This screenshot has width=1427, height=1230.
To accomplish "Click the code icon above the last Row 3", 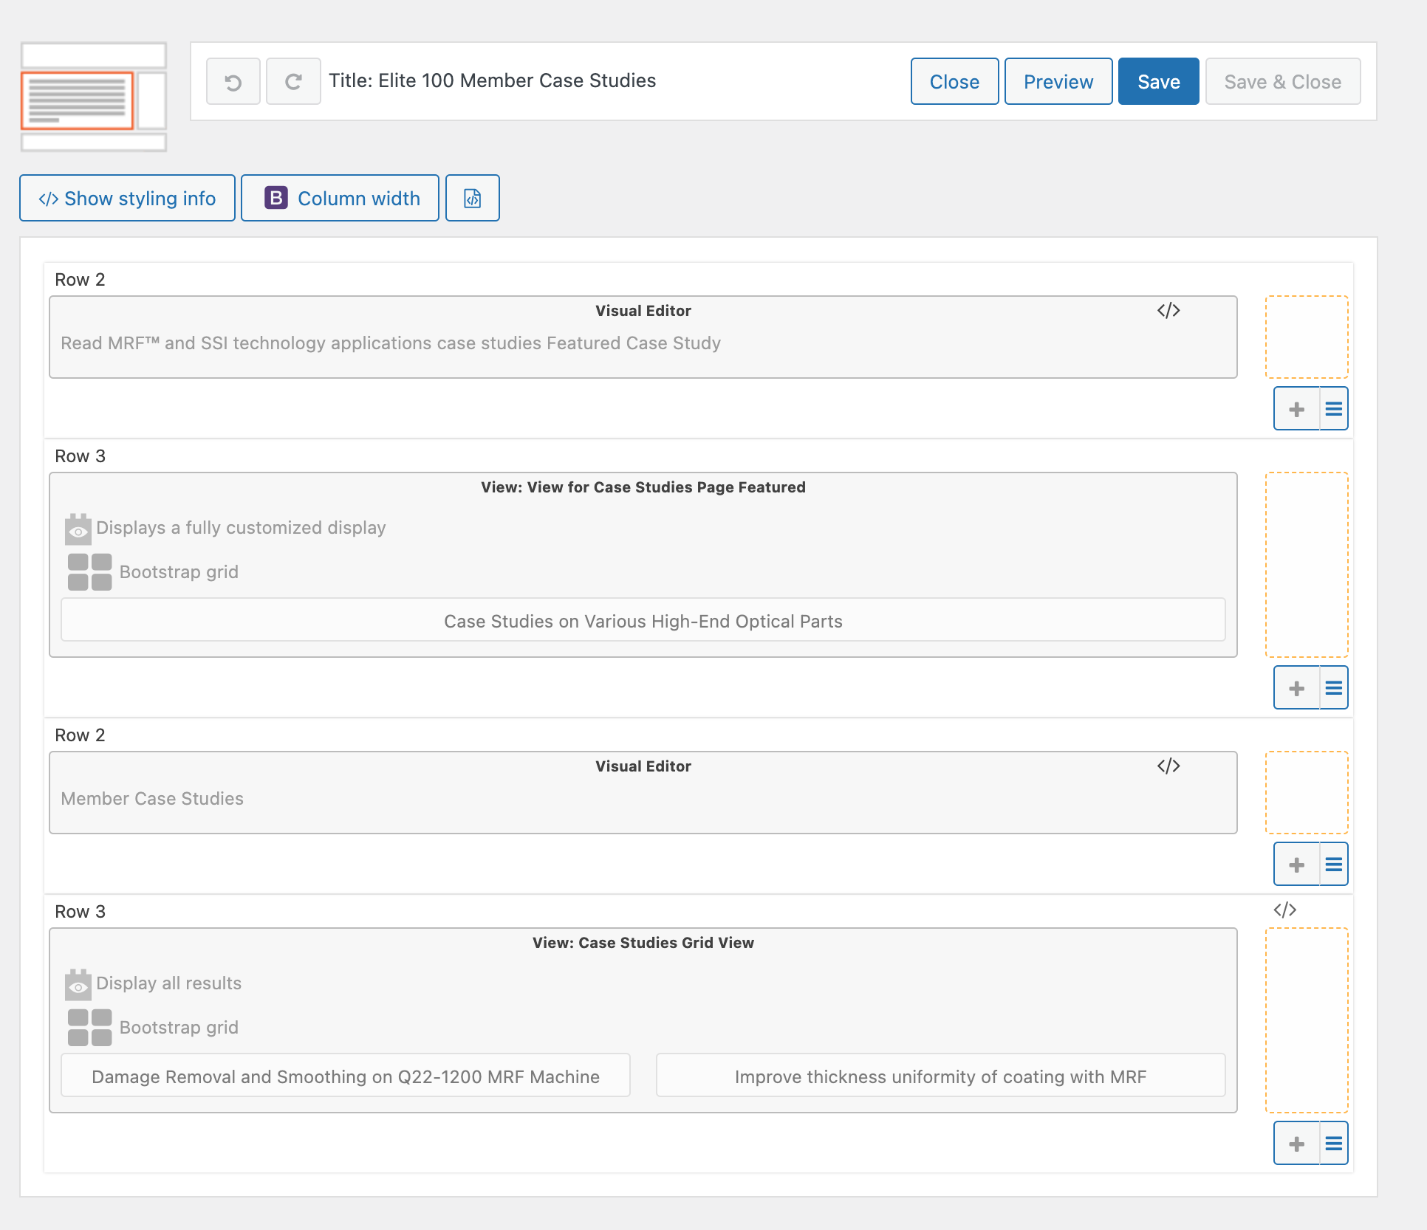I will click(x=1285, y=910).
